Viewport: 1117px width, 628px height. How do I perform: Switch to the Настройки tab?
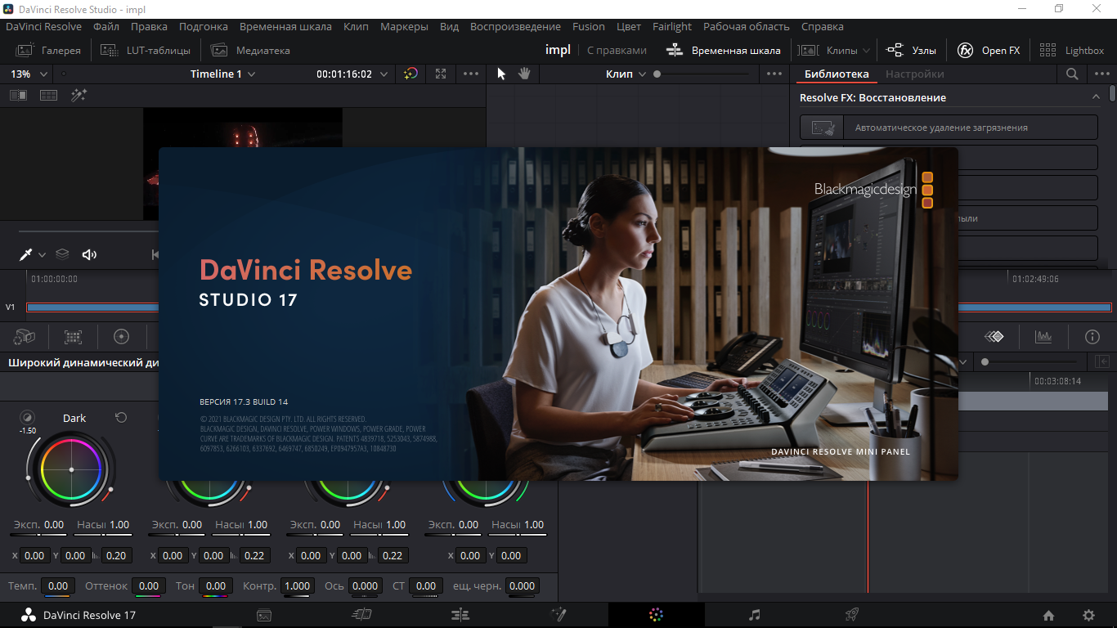coord(914,74)
